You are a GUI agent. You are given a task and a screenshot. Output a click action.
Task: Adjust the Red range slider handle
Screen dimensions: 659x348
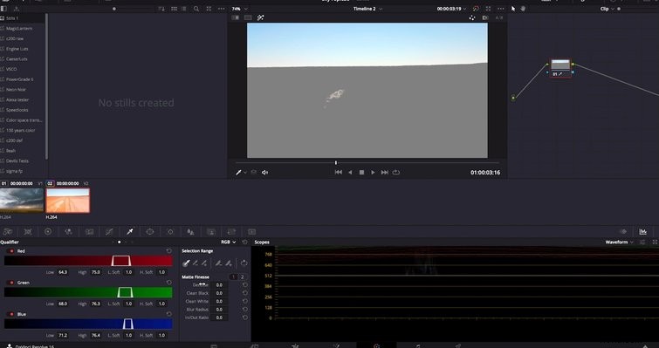(121, 261)
